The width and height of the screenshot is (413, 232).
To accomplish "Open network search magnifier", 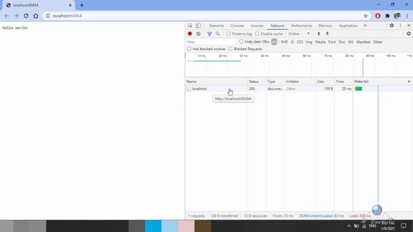I will 218,34.
